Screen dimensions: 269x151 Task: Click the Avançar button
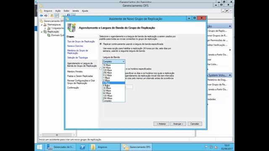click(x=178, y=124)
